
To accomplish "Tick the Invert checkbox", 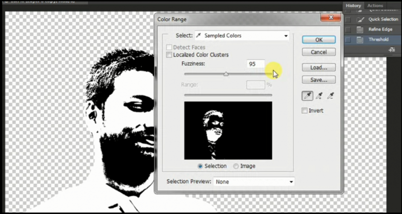I will coord(305,110).
